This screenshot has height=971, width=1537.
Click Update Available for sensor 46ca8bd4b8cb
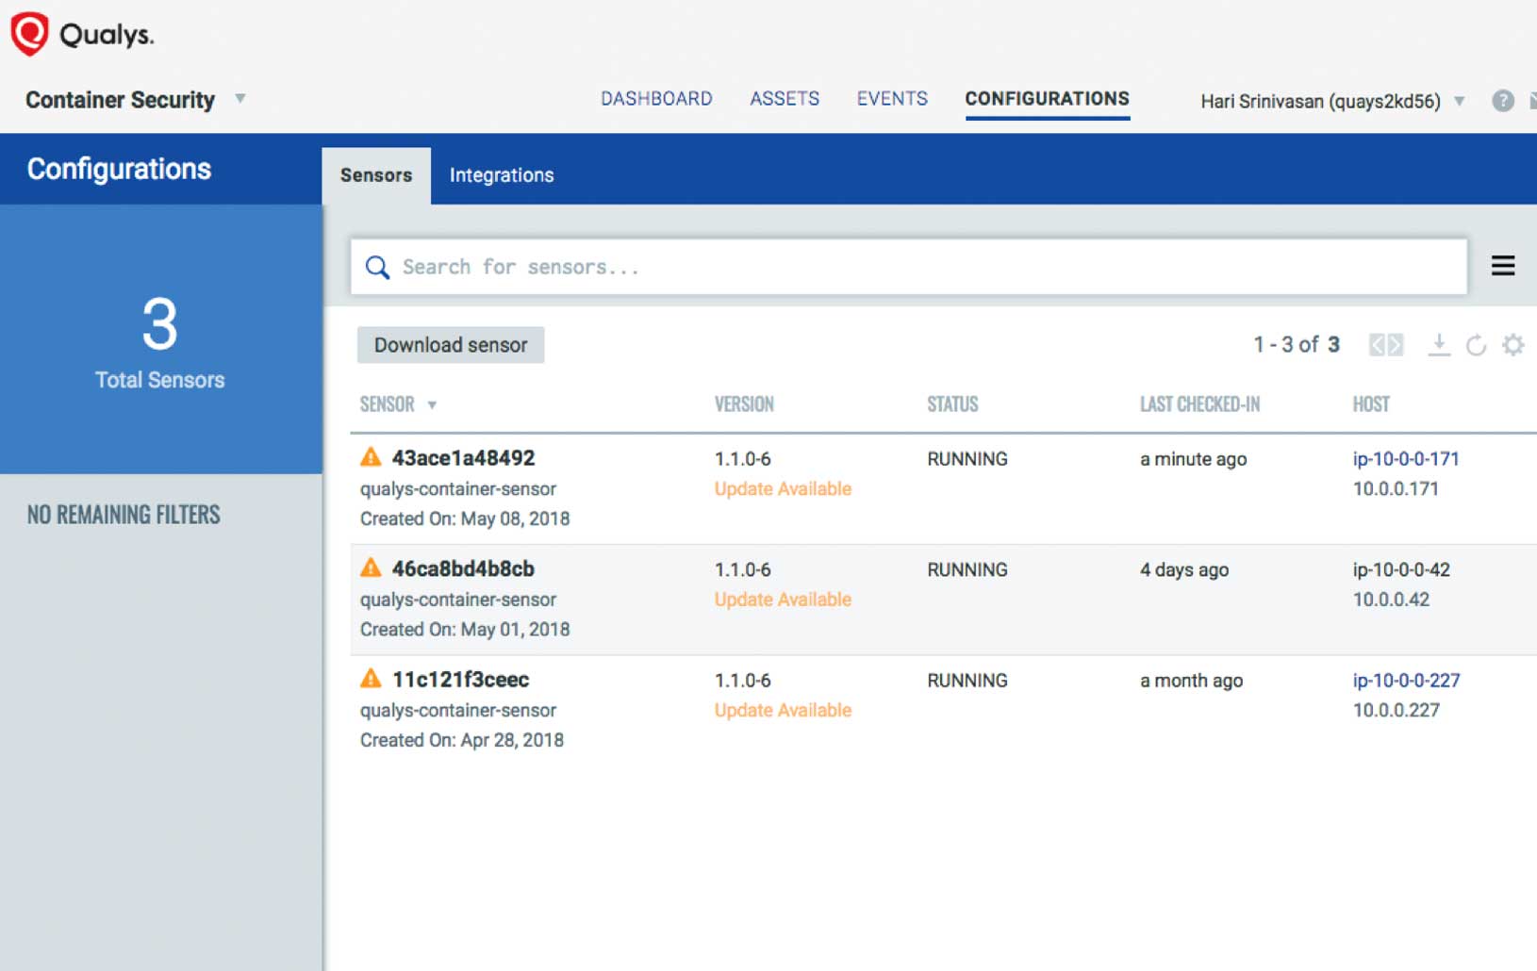[x=783, y=600]
